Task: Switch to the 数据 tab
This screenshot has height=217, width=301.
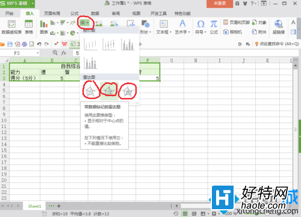Action: [95, 13]
